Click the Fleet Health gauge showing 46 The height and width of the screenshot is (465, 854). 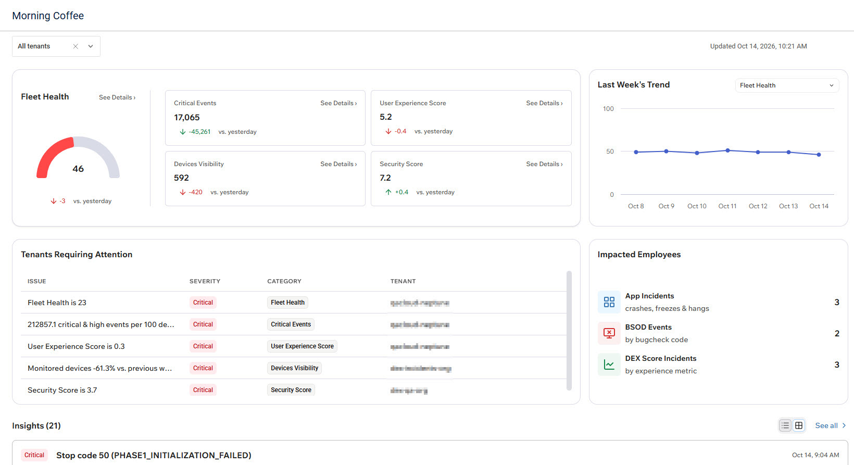78,158
